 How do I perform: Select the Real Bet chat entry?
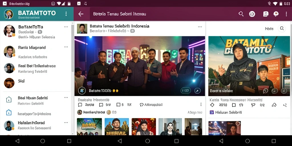pos(35,68)
